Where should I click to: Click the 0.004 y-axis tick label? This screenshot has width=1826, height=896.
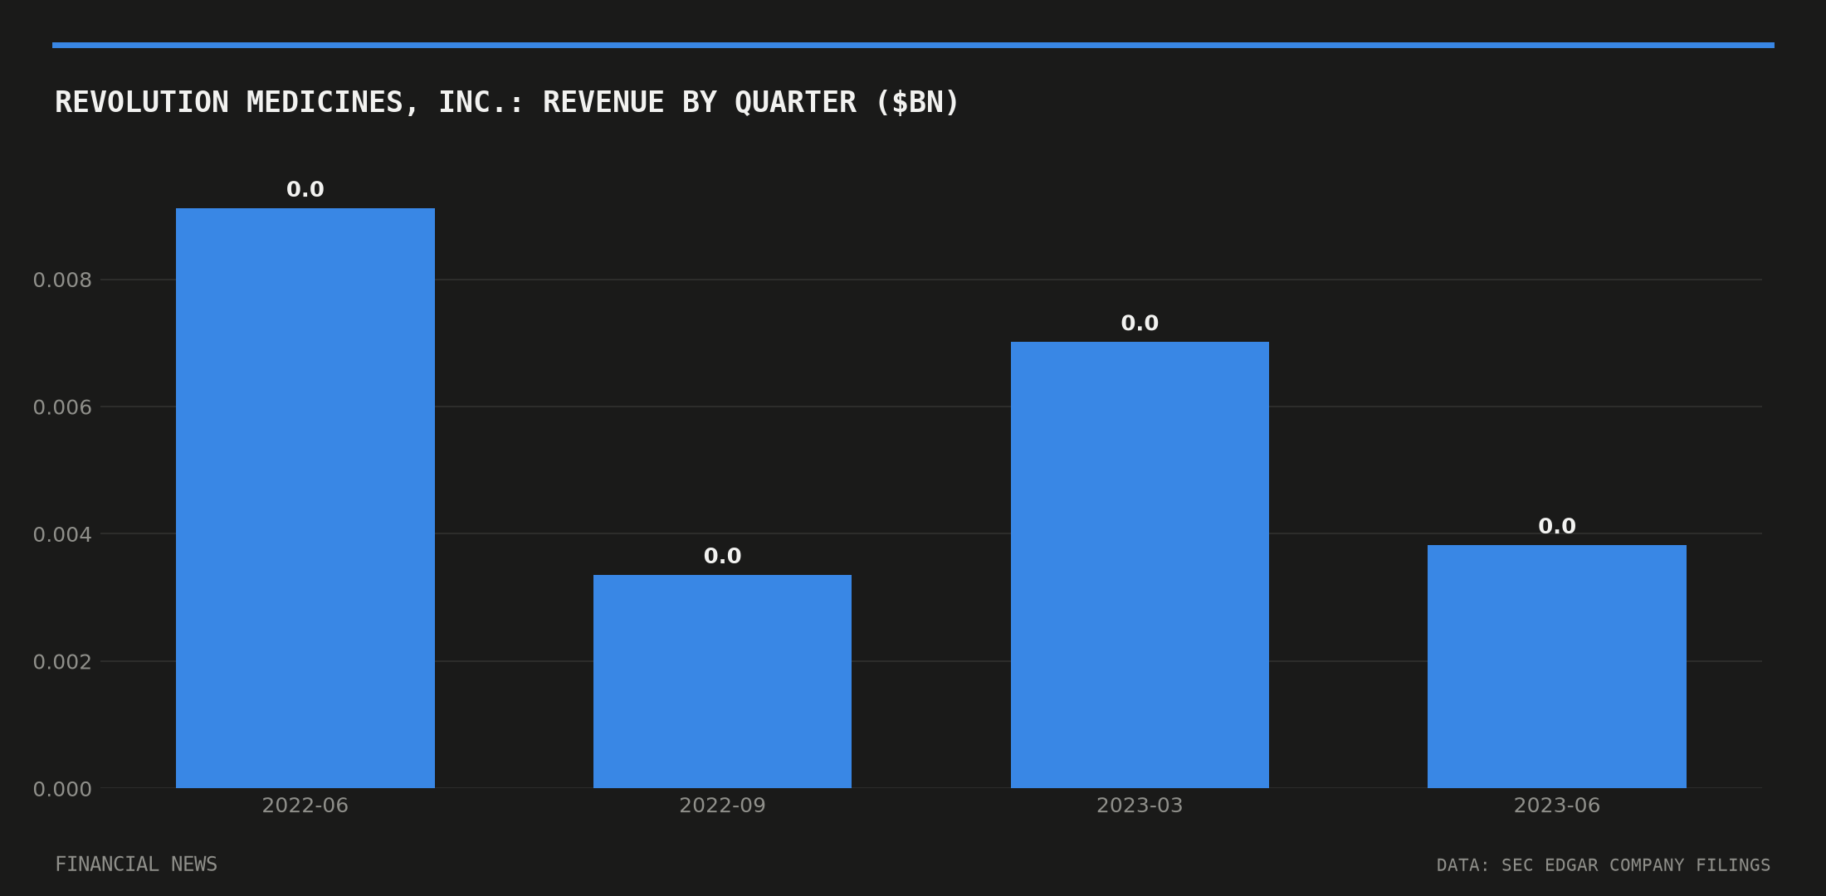62,534
